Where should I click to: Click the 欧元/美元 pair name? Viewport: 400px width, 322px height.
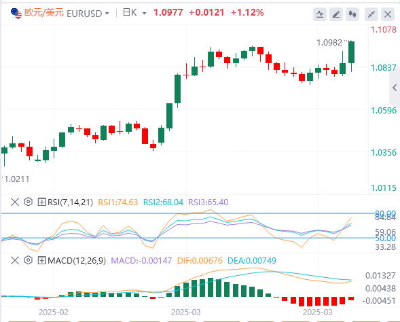tap(44, 12)
